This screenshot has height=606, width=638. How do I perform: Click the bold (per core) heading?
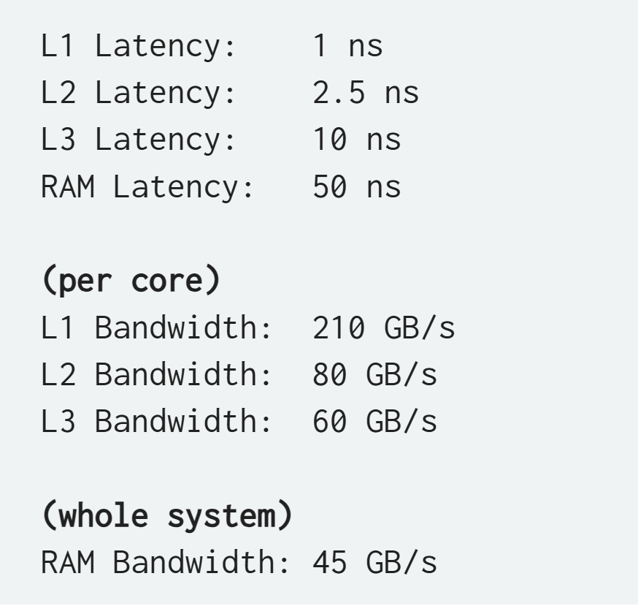131,281
